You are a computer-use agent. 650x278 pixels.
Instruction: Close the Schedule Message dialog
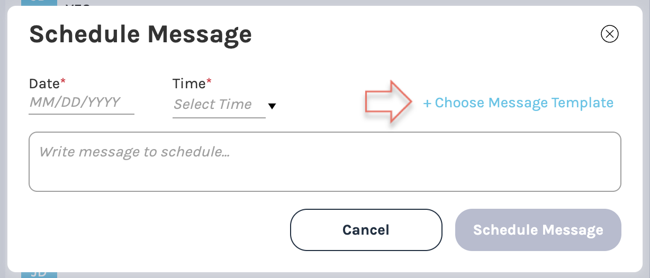610,34
